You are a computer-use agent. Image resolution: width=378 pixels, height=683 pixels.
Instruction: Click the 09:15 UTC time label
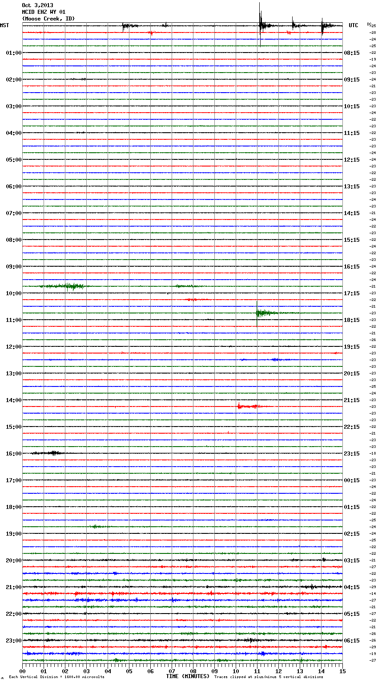tap(352, 80)
